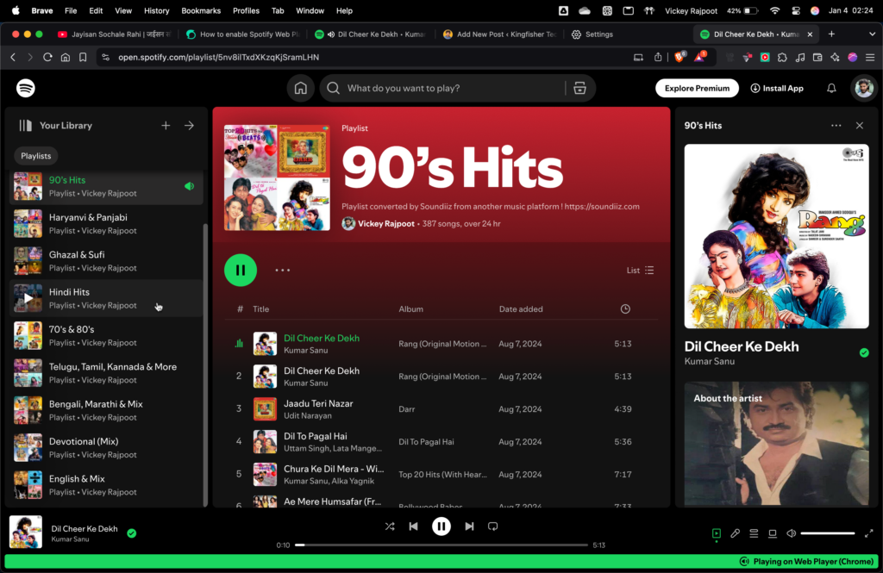Pause playback in bottom player bar
This screenshot has width=883, height=573.
[441, 526]
